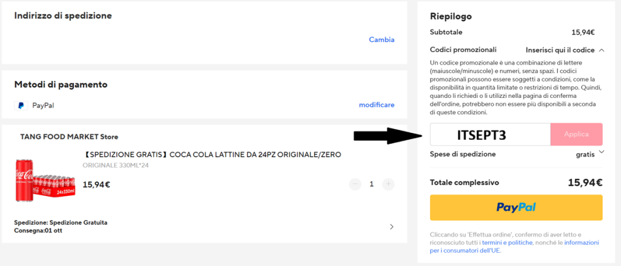Collapse the promo code section chevron
The width and height of the screenshot is (621, 266).
pos(601,50)
